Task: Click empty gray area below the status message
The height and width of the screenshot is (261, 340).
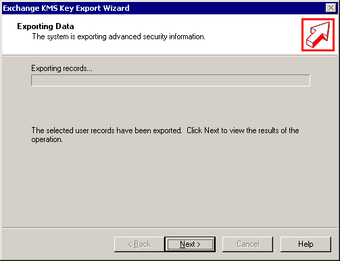Action: click(170, 185)
